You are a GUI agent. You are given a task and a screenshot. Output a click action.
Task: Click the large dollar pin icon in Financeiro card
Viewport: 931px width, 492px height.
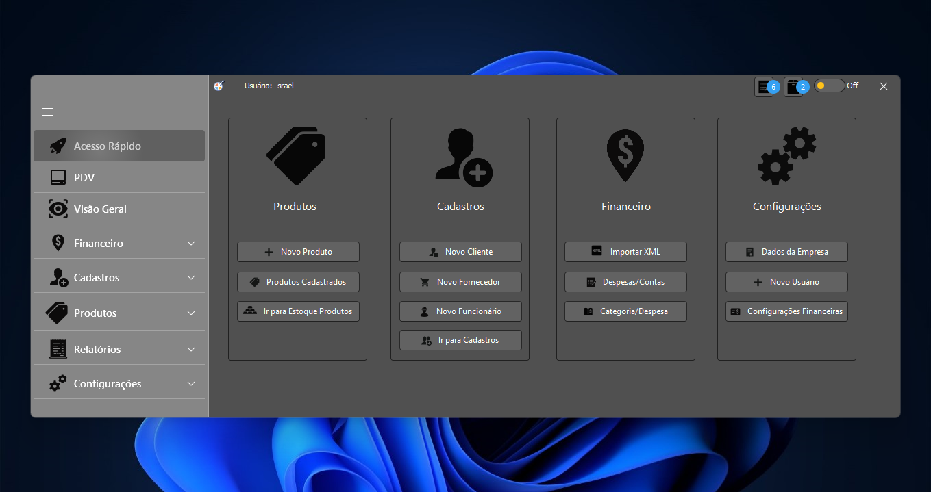pos(625,156)
